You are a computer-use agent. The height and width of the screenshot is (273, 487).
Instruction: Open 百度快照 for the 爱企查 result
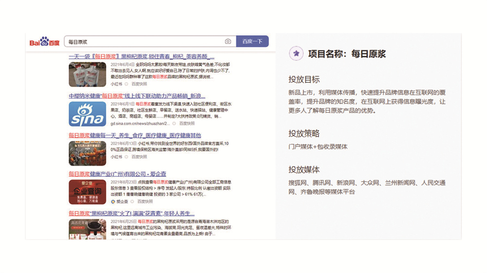(145, 201)
